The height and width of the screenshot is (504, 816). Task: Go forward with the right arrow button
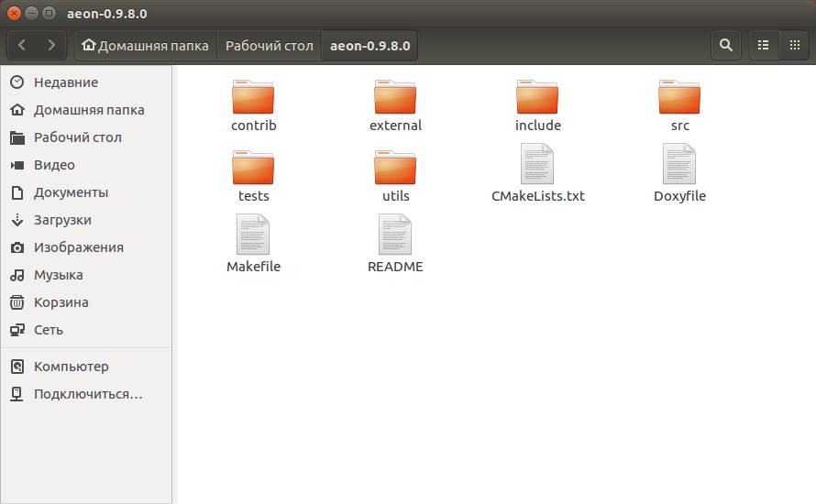pos(51,45)
